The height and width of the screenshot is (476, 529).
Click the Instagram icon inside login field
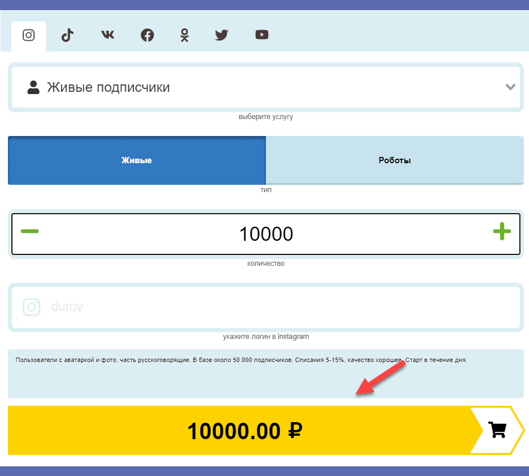click(x=32, y=307)
